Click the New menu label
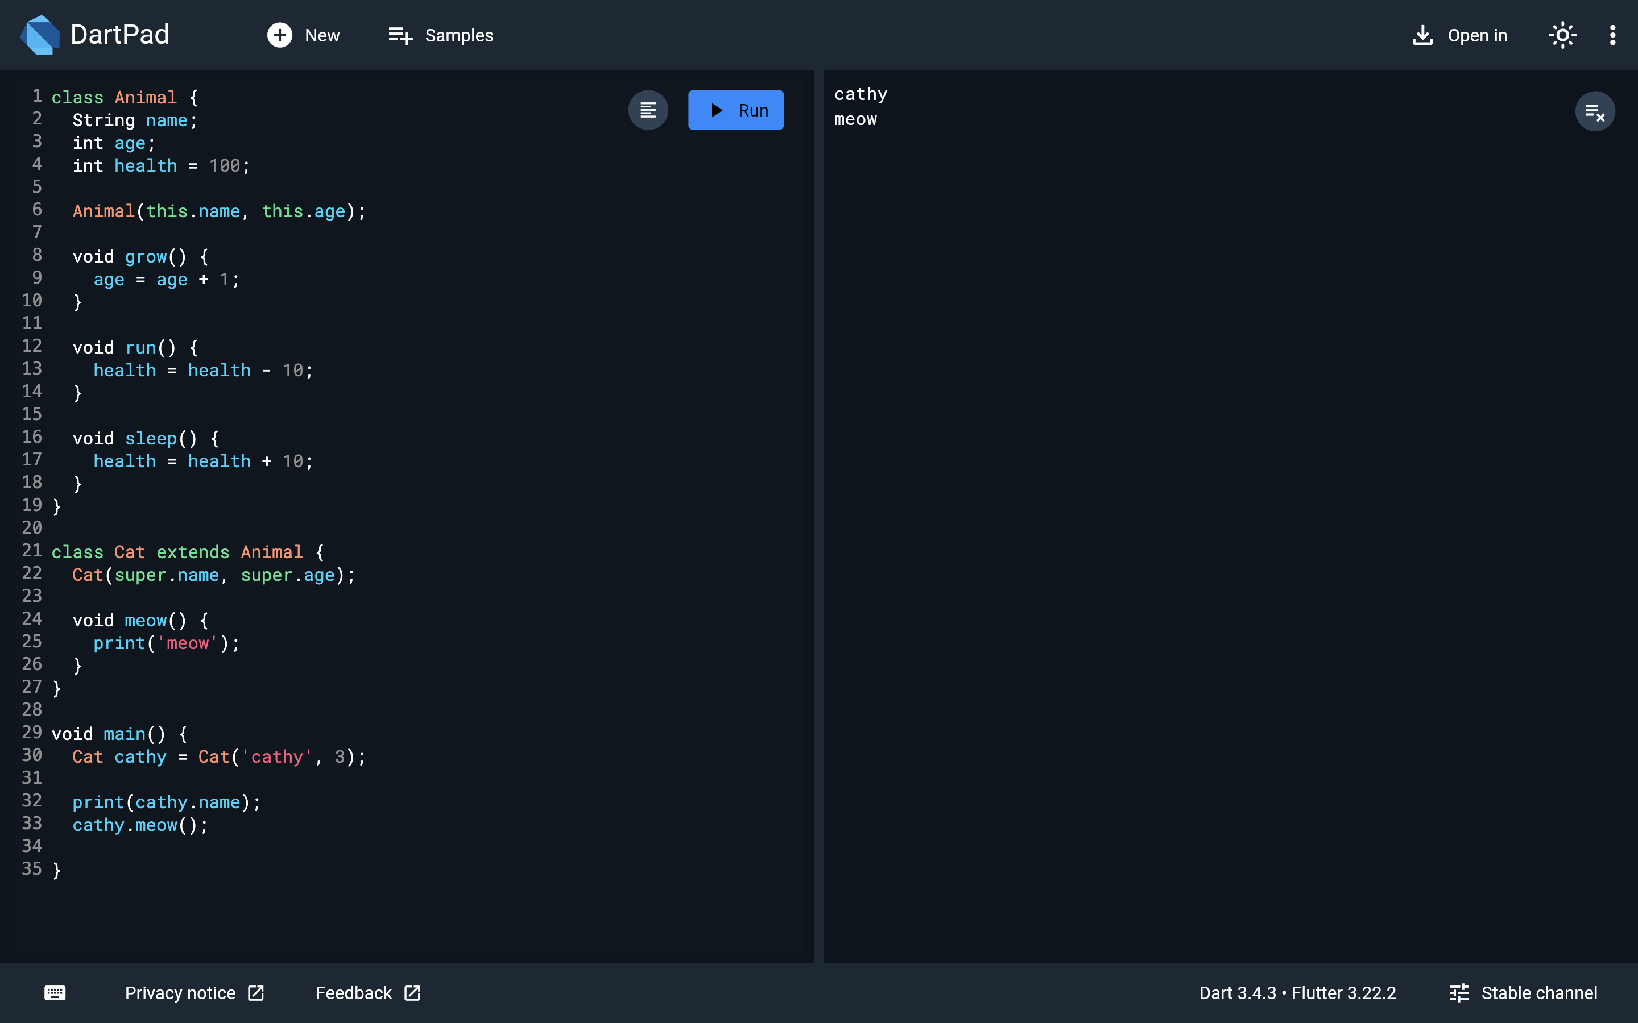Screen dimensions: 1638x1023 pos(322,35)
